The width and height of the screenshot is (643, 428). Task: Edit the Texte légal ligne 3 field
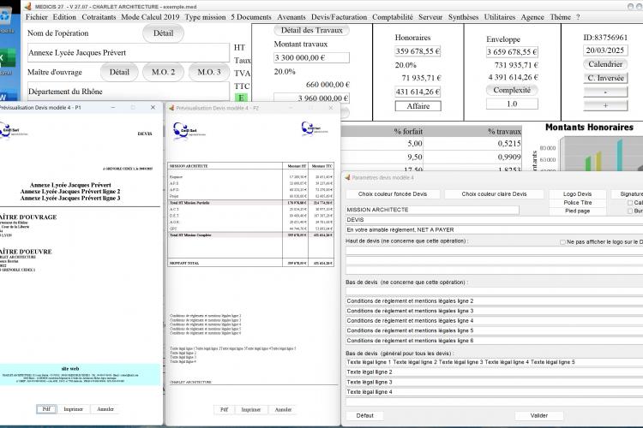[494, 382]
